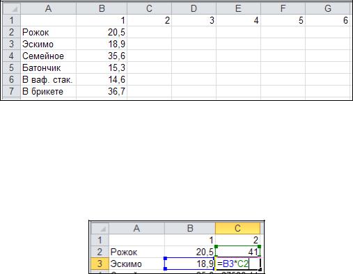Select highlighted column C header in lower table

click(237, 228)
